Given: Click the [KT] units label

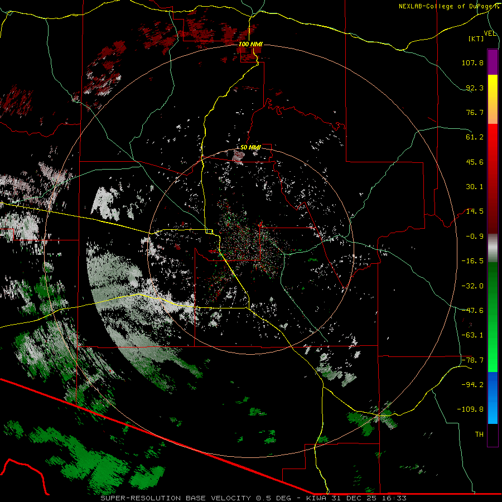Looking at the screenshot, I should (476, 38).
